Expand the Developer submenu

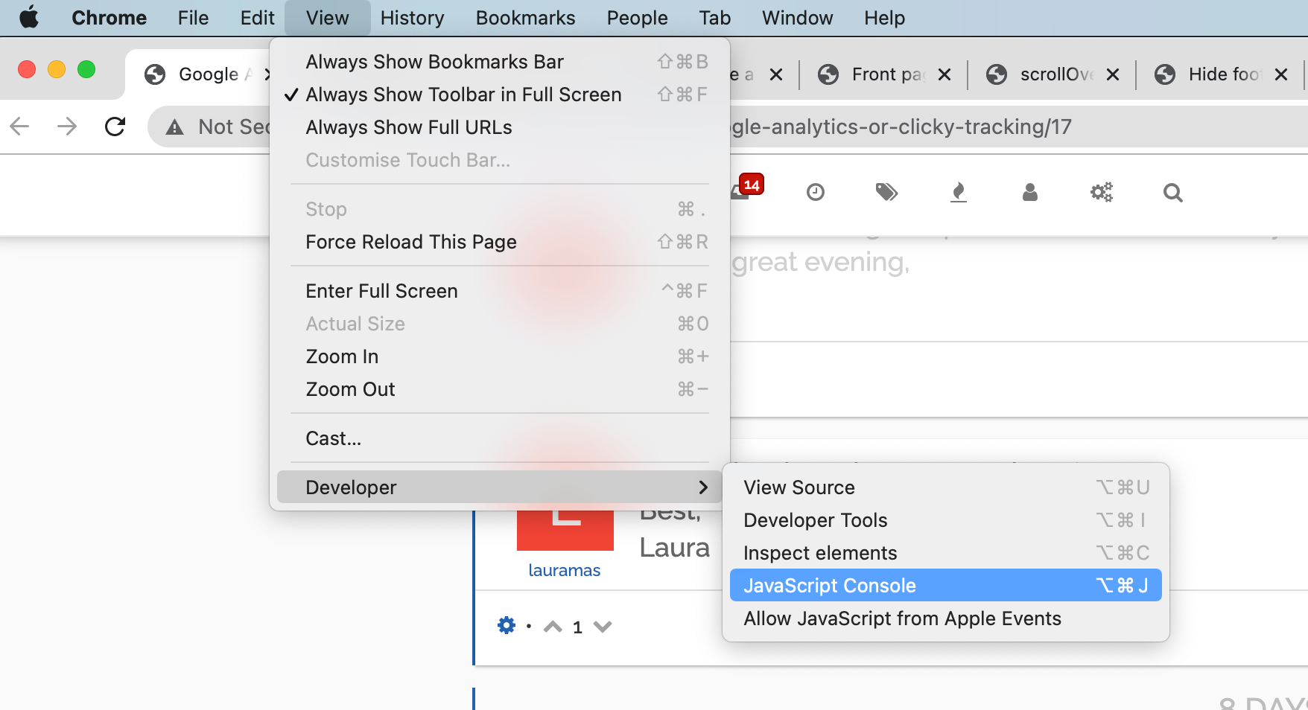pos(499,487)
